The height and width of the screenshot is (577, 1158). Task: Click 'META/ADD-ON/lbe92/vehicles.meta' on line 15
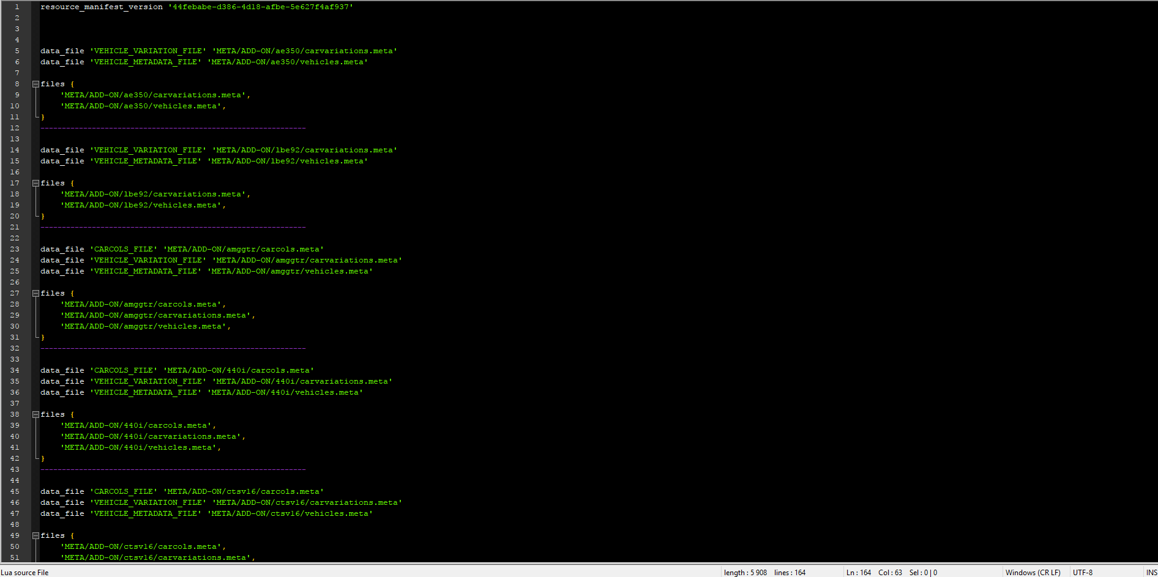pos(288,161)
